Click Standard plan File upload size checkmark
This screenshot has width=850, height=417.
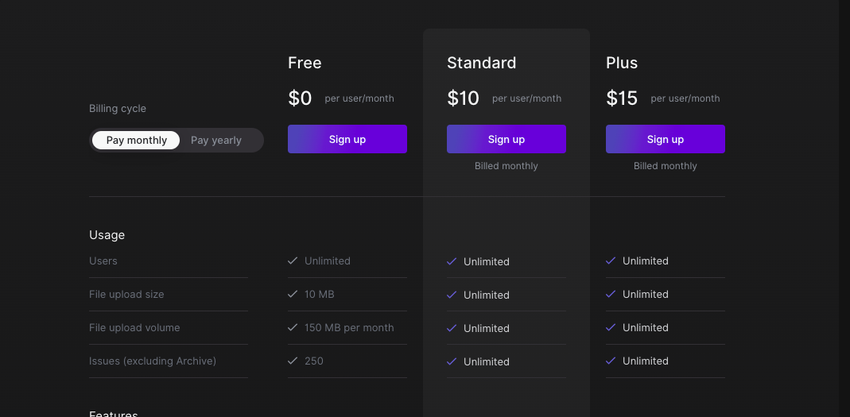coord(452,295)
